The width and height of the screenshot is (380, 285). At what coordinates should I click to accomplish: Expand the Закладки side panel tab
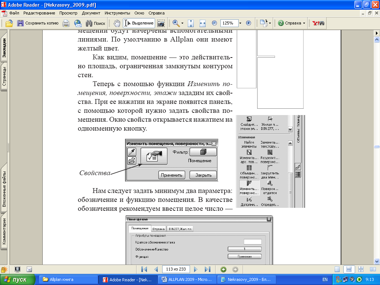click(4, 47)
